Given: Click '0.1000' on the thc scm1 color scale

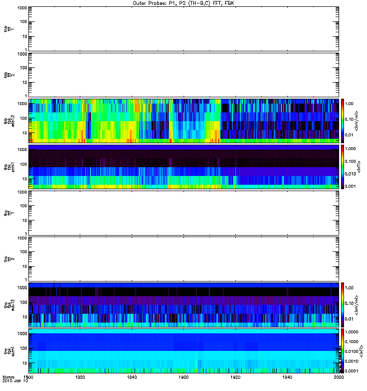Looking at the screenshot, I should pos(351,342).
